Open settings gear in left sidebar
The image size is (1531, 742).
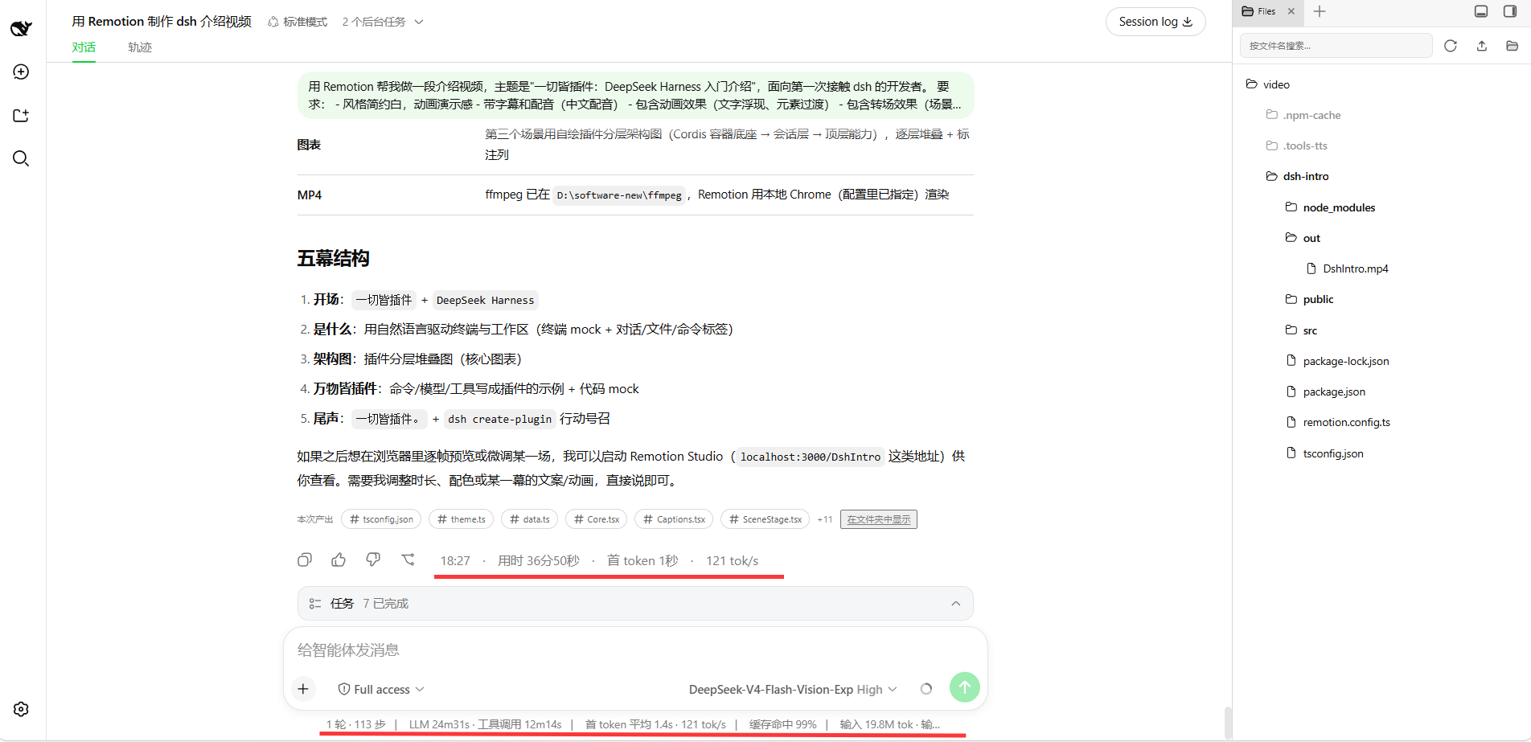click(x=21, y=709)
